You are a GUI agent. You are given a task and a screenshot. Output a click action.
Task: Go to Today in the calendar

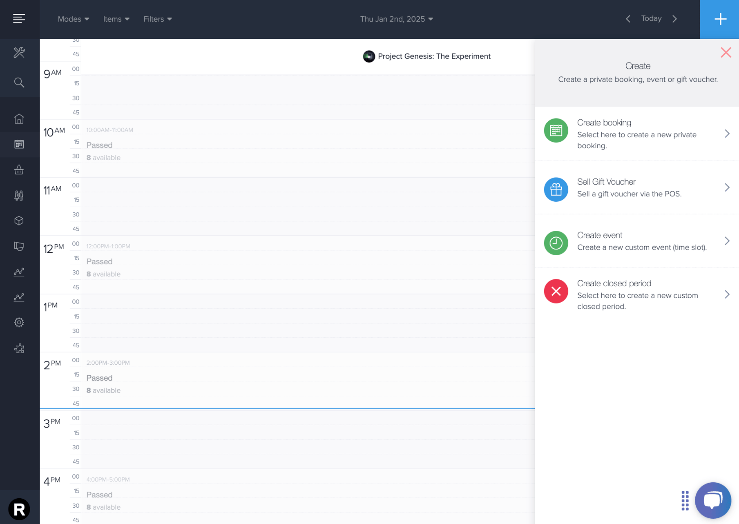point(651,18)
